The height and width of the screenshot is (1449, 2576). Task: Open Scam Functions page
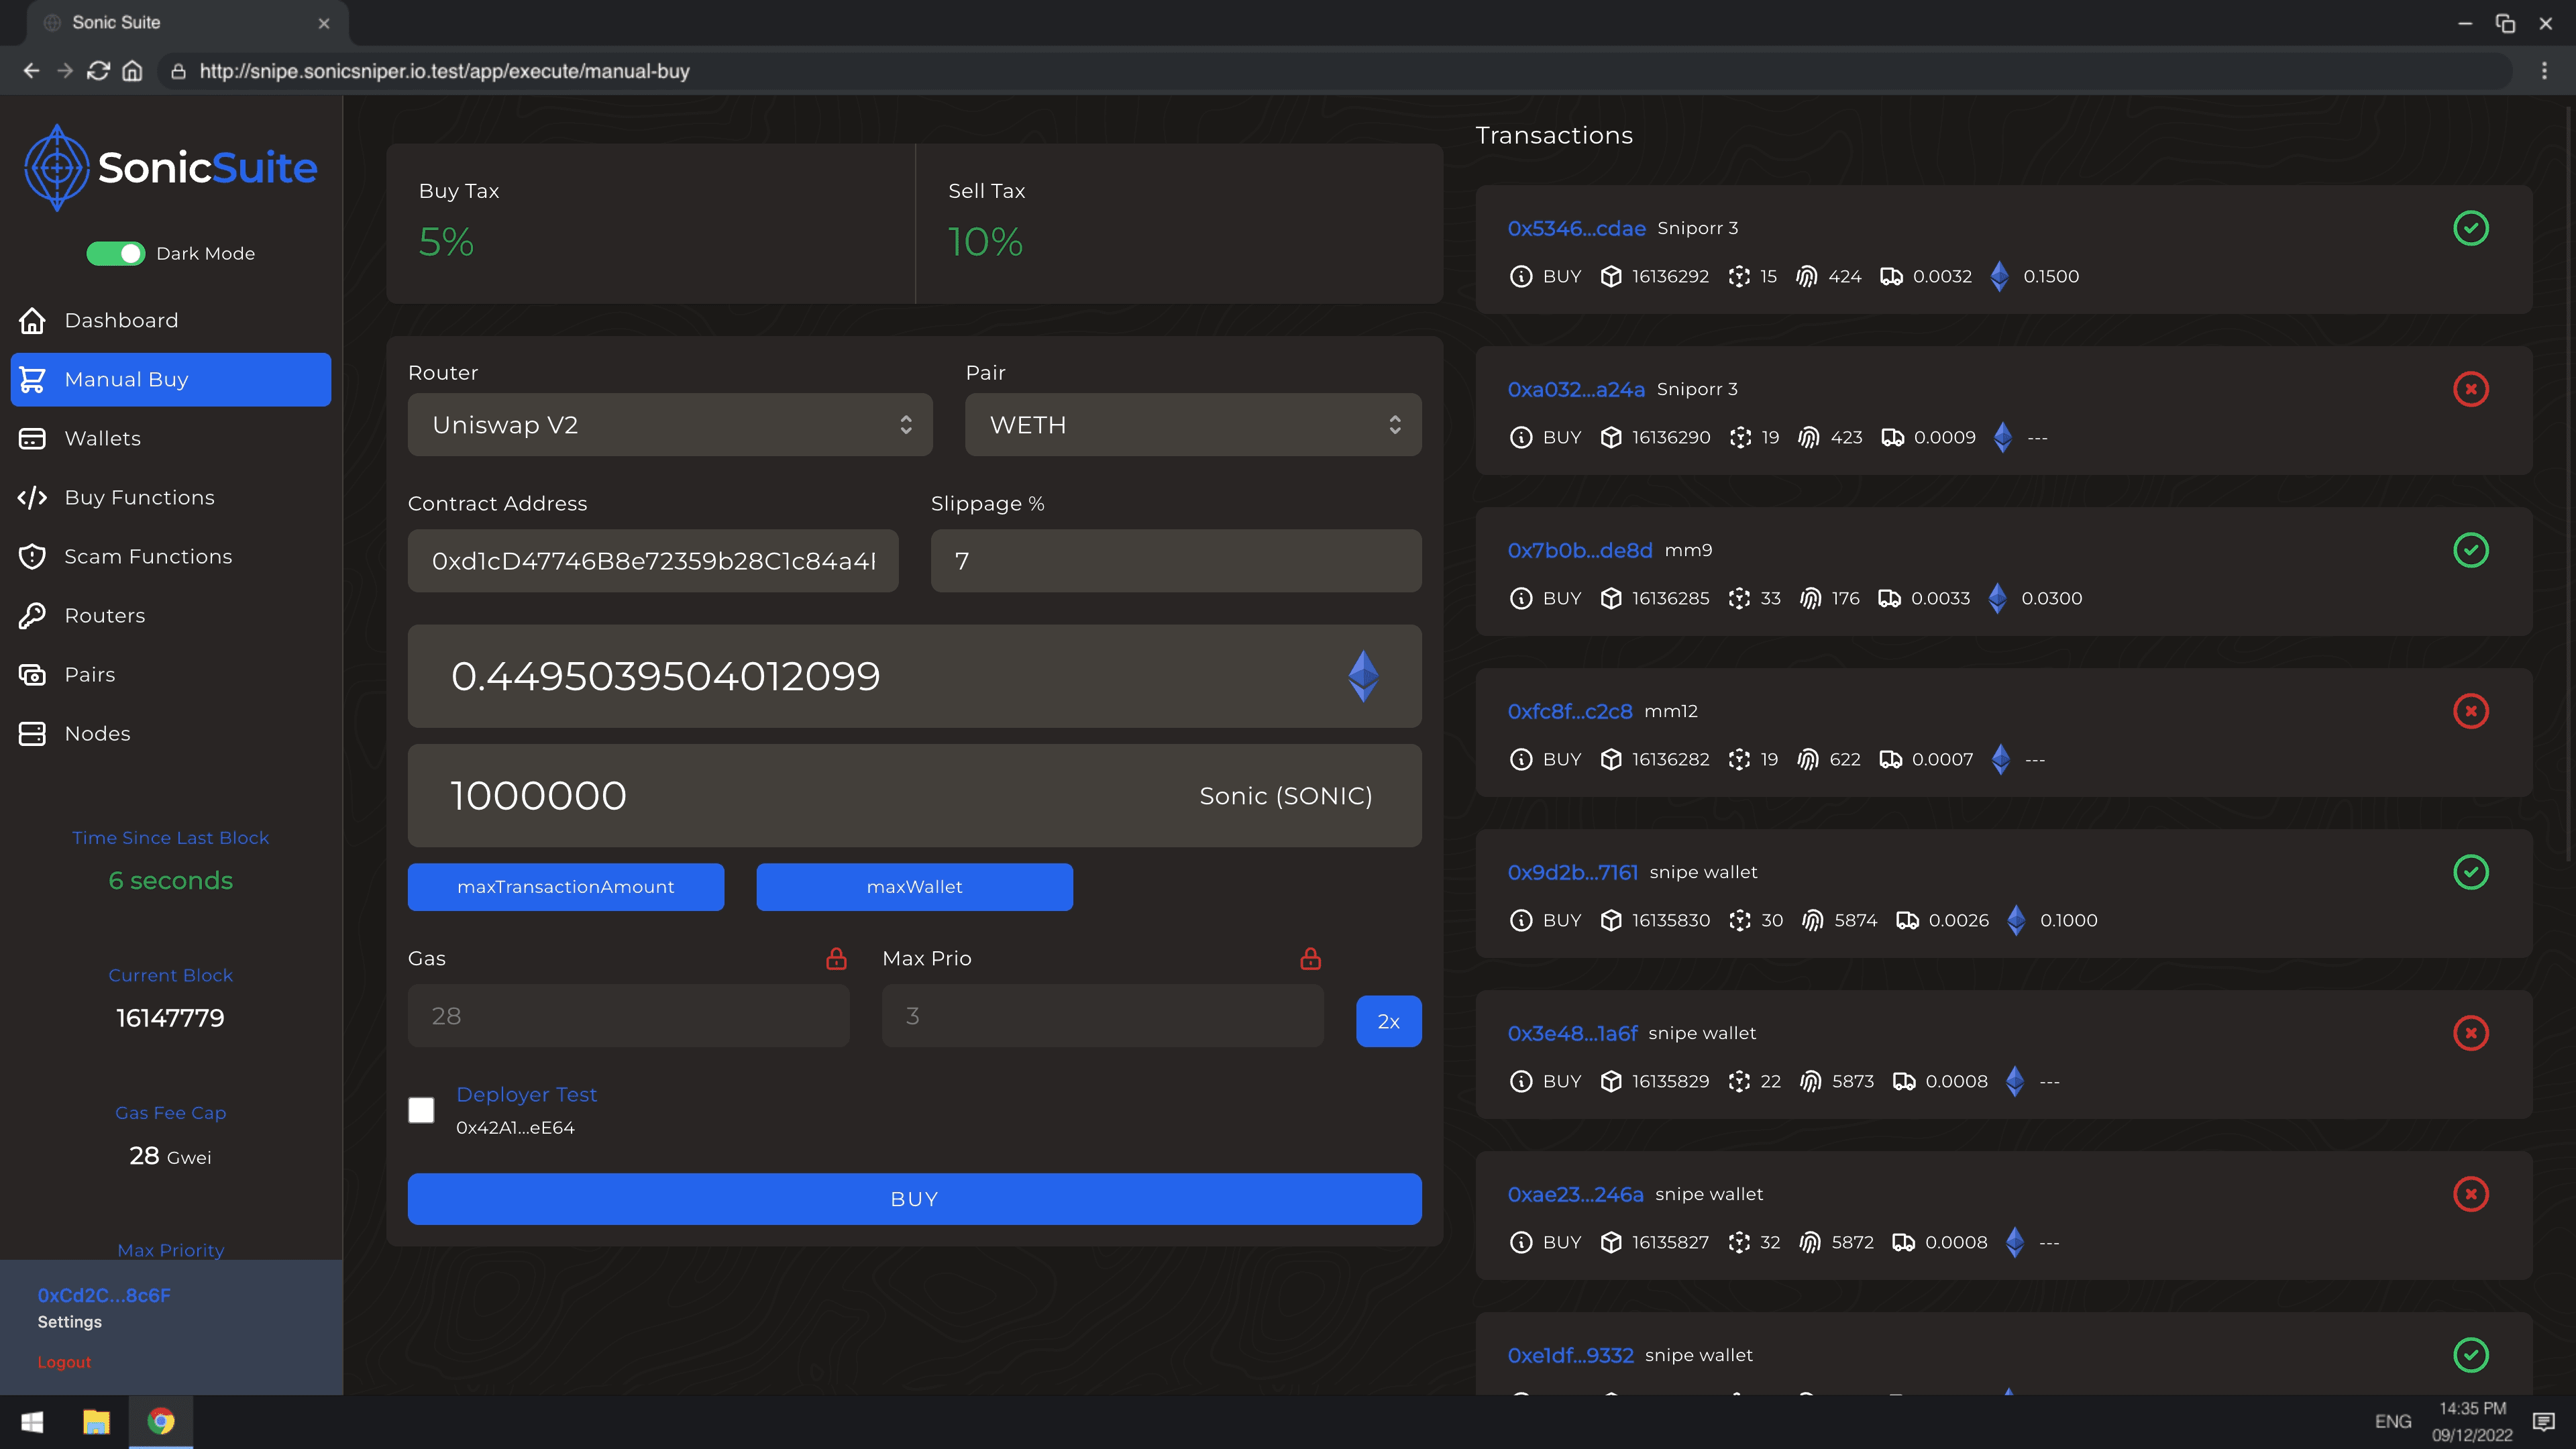pyautogui.click(x=170, y=556)
